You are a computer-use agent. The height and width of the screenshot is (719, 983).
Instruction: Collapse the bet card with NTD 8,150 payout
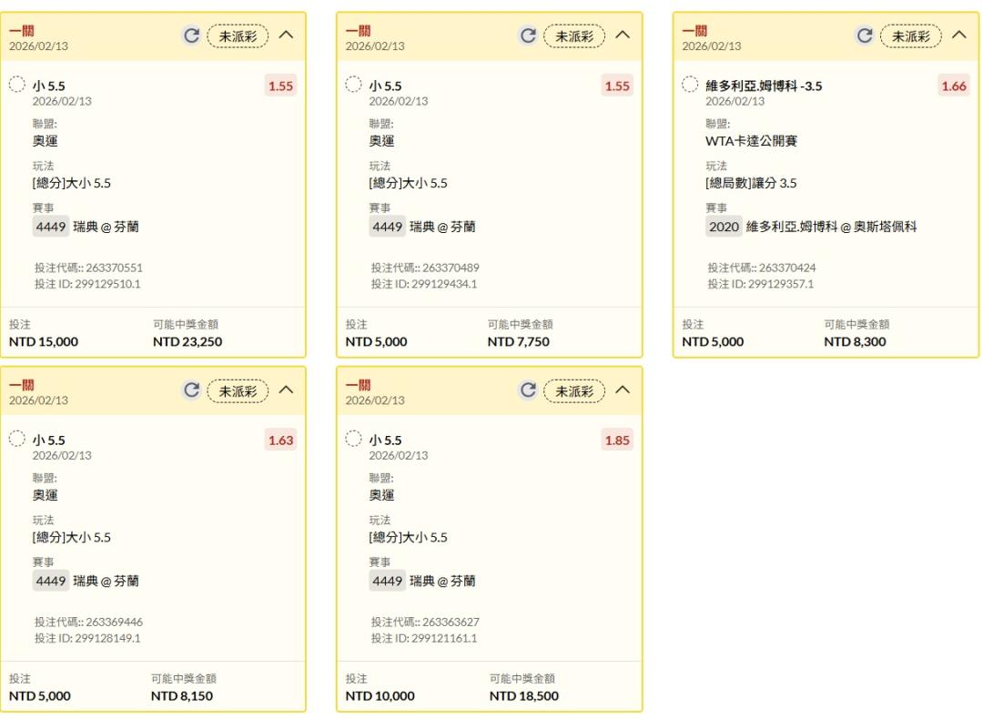click(286, 390)
